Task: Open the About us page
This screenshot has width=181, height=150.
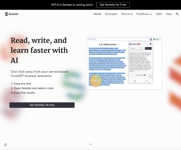Action: pos(127,14)
